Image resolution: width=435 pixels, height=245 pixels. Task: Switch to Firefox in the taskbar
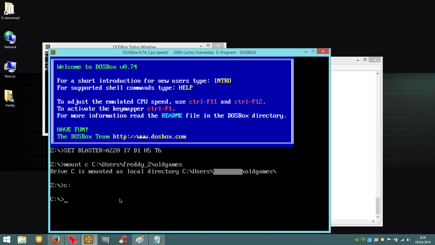56,240
